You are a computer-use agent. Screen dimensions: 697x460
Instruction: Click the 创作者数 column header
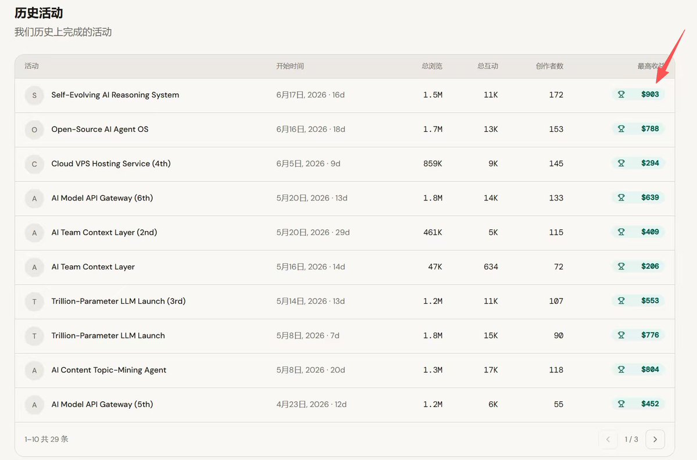(x=549, y=66)
